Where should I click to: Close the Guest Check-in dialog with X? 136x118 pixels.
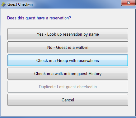tap(129, 3)
